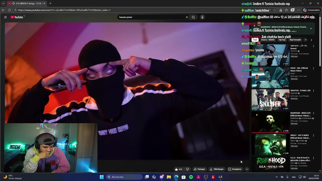Open options menu for DACH - NGL video
This screenshot has width=322, height=181.
click(x=313, y=68)
